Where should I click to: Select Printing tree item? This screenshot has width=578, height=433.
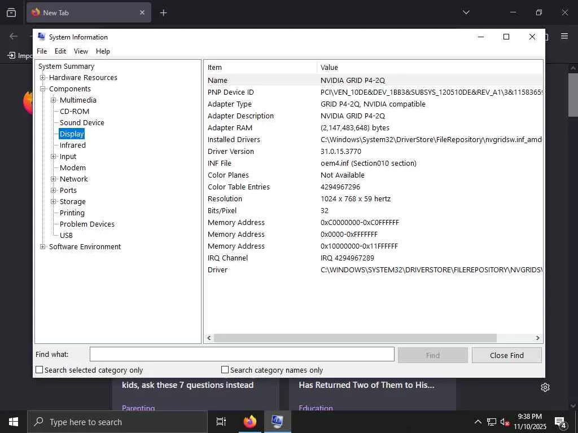coord(72,213)
